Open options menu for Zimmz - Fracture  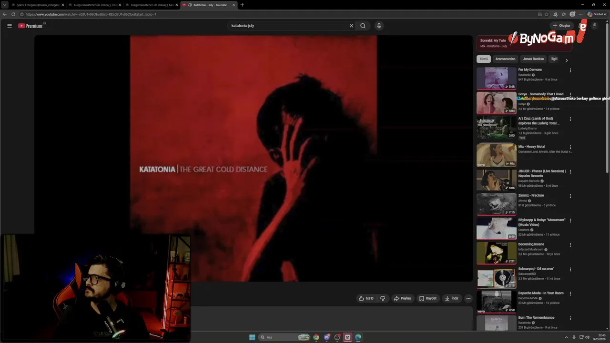click(x=570, y=196)
